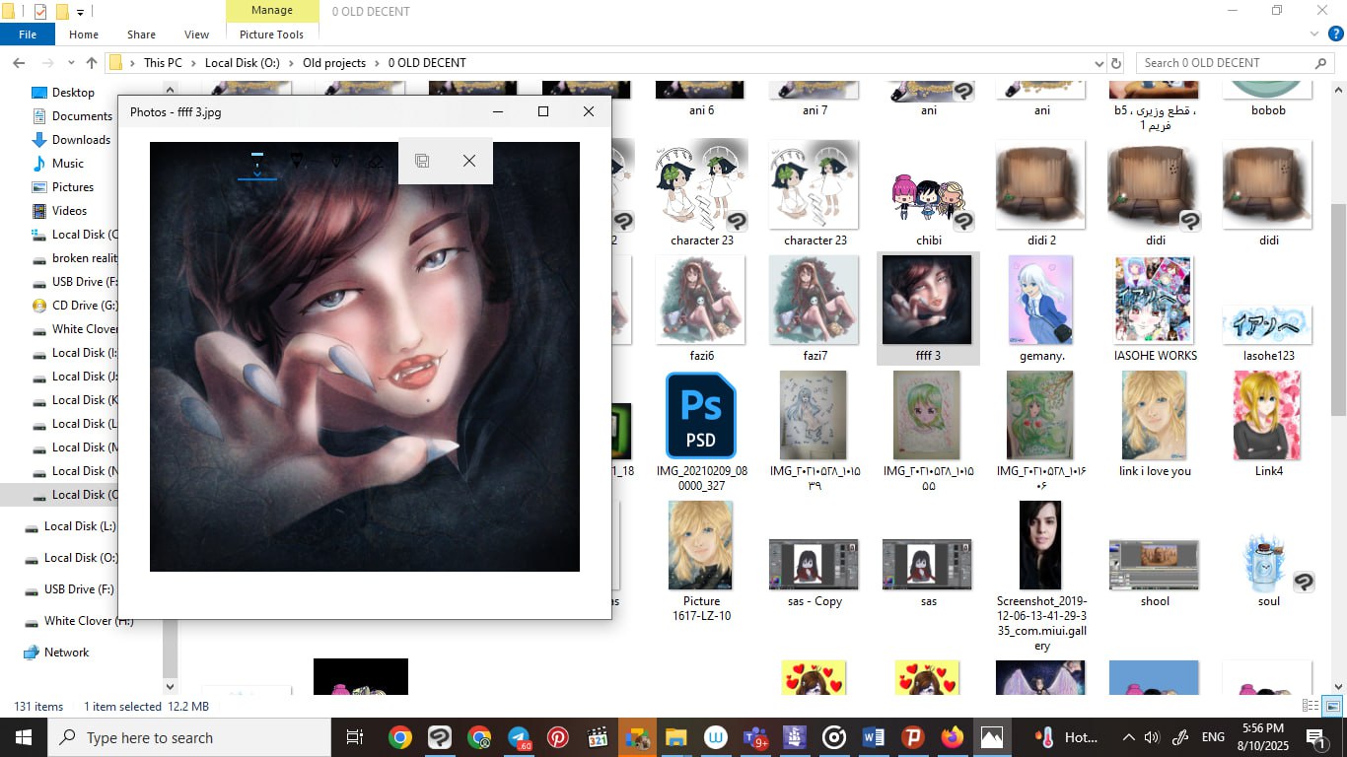Open Telegram from the taskbar
1347x757 pixels.
tap(519, 737)
